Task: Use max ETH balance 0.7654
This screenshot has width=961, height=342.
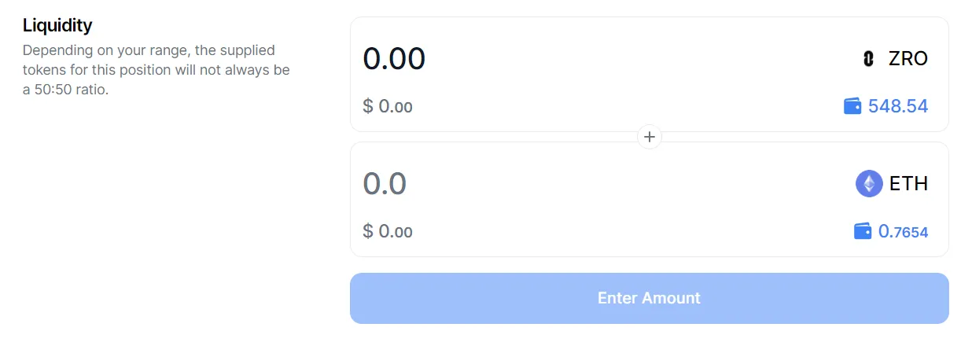Action: click(903, 232)
